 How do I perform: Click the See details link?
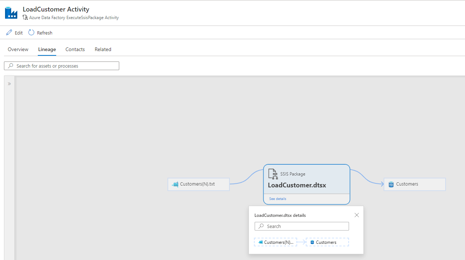(277, 199)
